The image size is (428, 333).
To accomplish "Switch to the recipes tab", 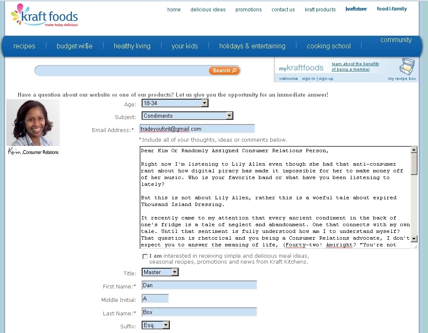I will click(x=24, y=46).
